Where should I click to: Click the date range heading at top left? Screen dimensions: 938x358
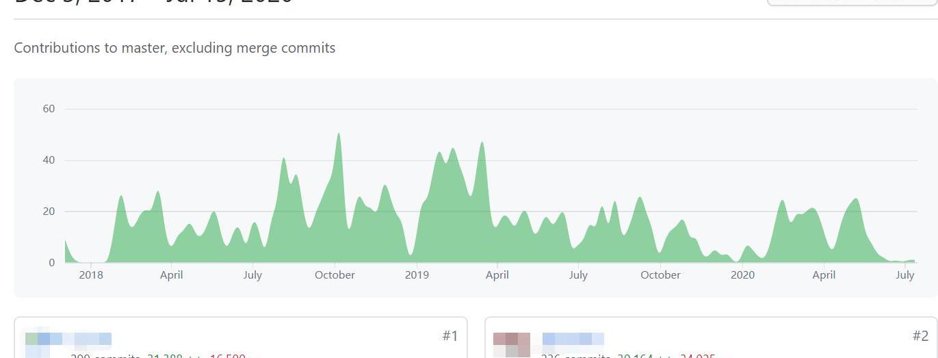154,2
